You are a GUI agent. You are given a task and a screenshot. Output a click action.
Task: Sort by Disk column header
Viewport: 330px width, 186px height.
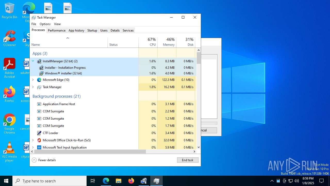pos(186,42)
